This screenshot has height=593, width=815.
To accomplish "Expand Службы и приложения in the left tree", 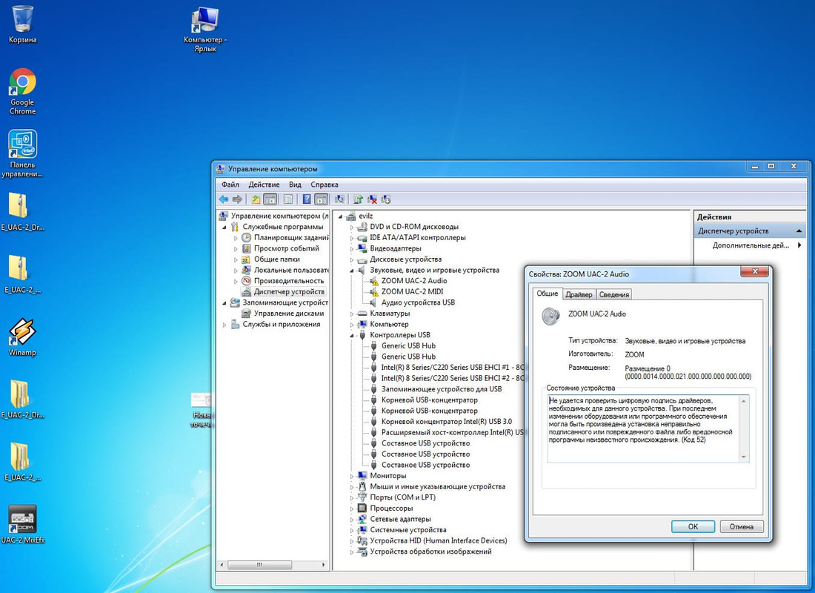I will pos(224,325).
